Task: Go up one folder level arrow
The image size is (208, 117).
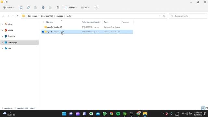Action: (x=18, y=16)
